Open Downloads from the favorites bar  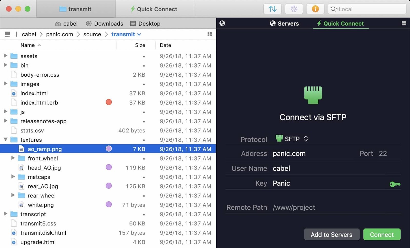[x=105, y=23]
